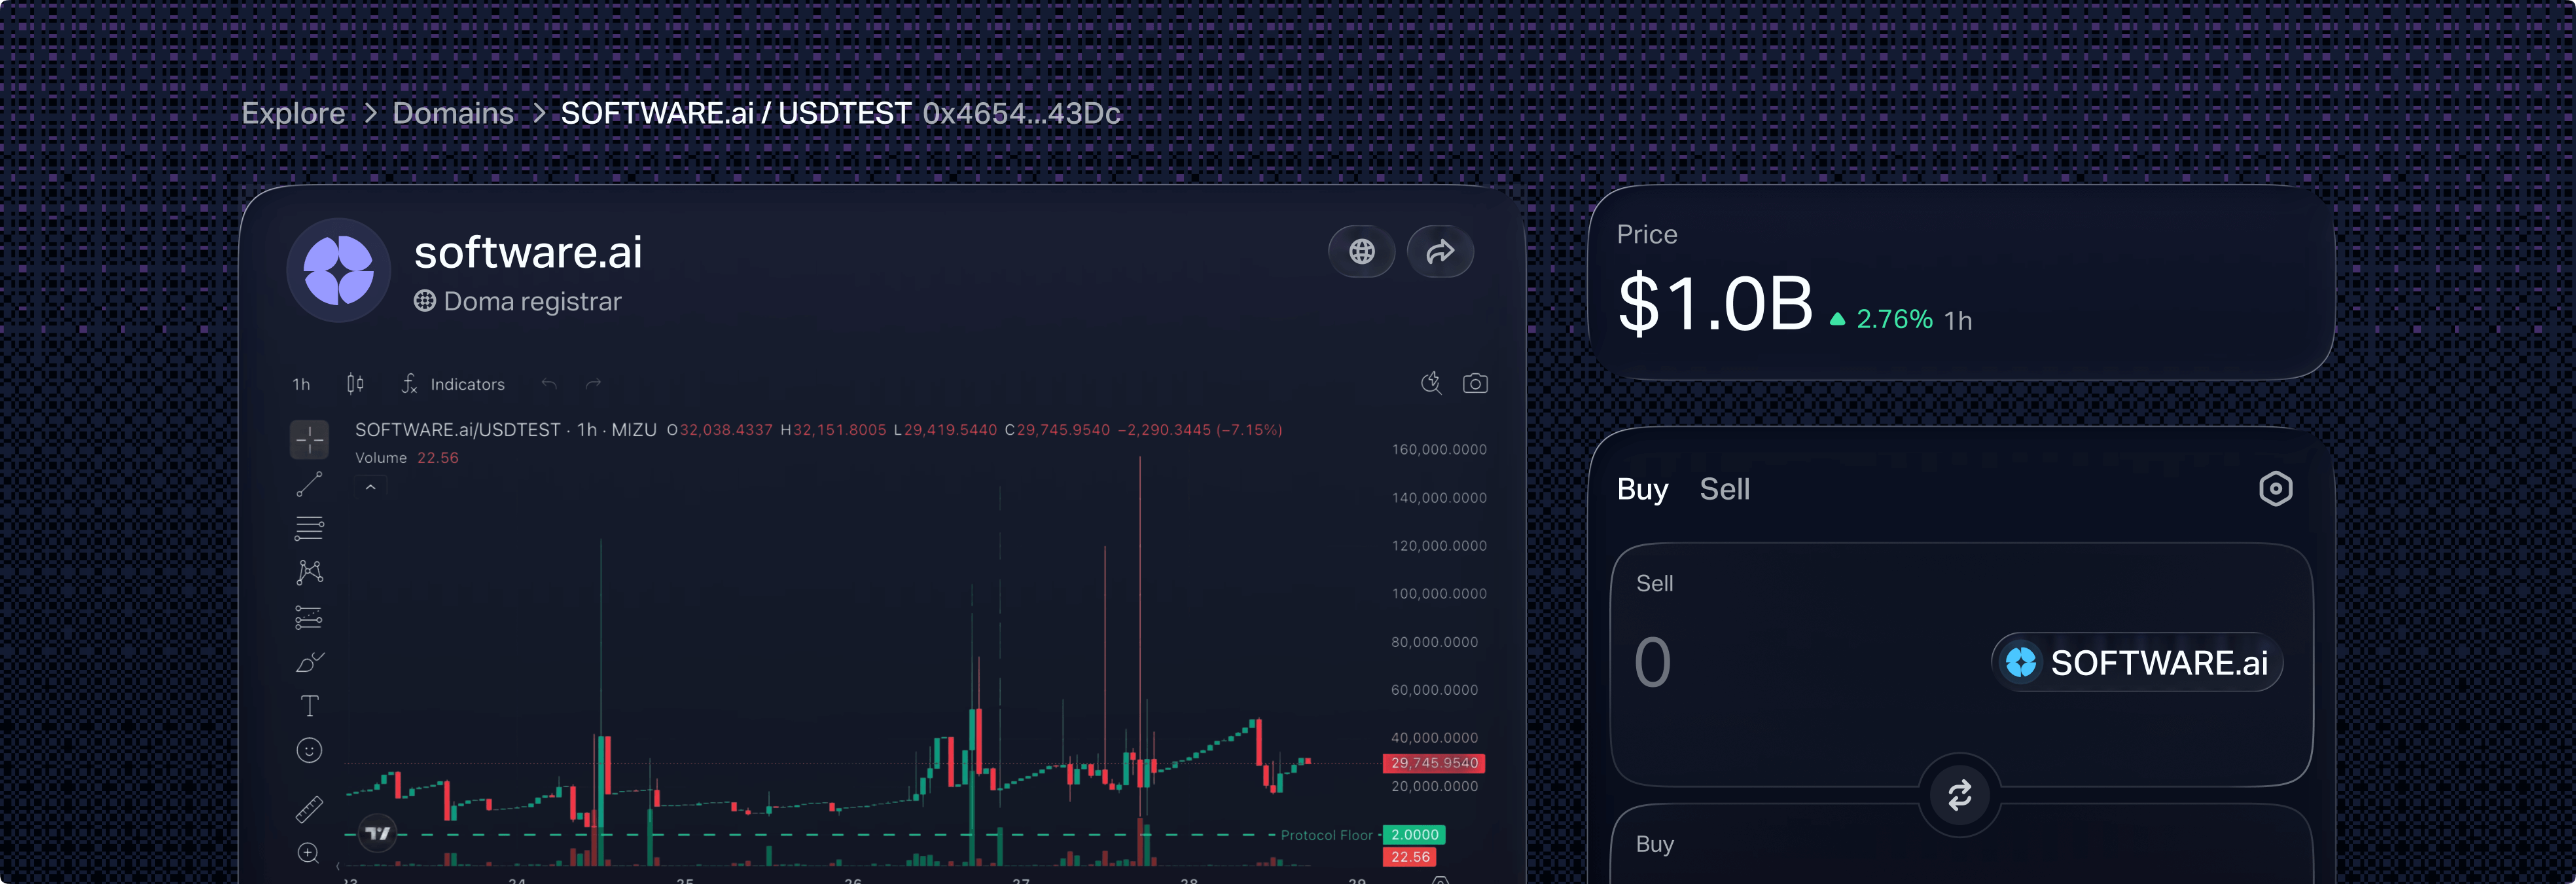Switch to the Sell tab
The width and height of the screenshot is (2576, 884).
pyautogui.click(x=1724, y=489)
